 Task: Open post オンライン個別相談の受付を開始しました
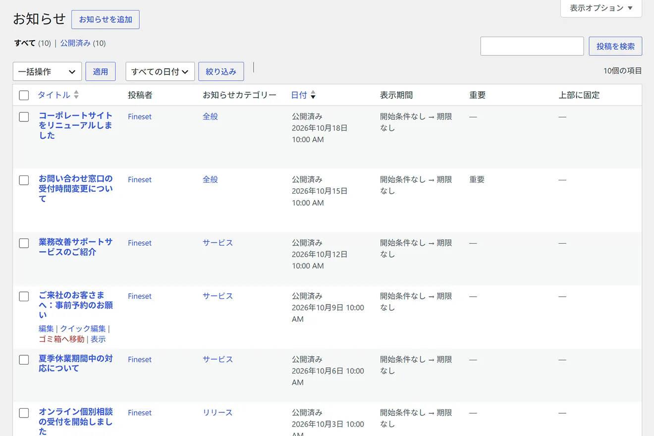pos(76,422)
